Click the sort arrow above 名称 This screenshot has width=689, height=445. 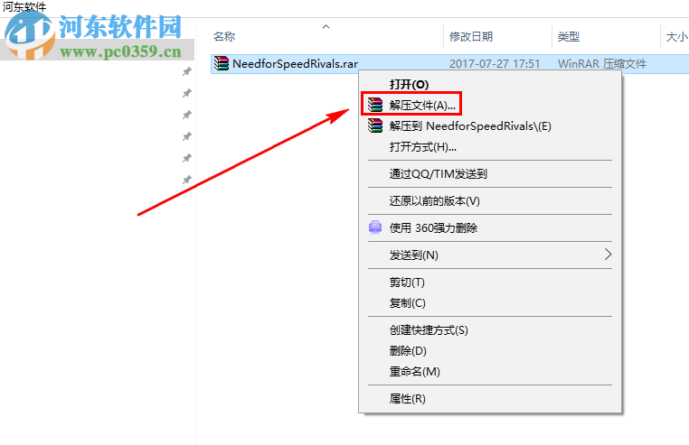(x=326, y=27)
